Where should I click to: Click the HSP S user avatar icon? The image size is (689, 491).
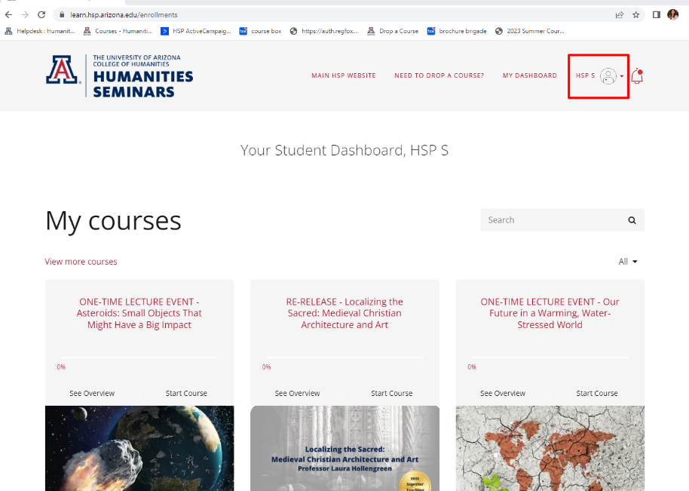click(608, 76)
